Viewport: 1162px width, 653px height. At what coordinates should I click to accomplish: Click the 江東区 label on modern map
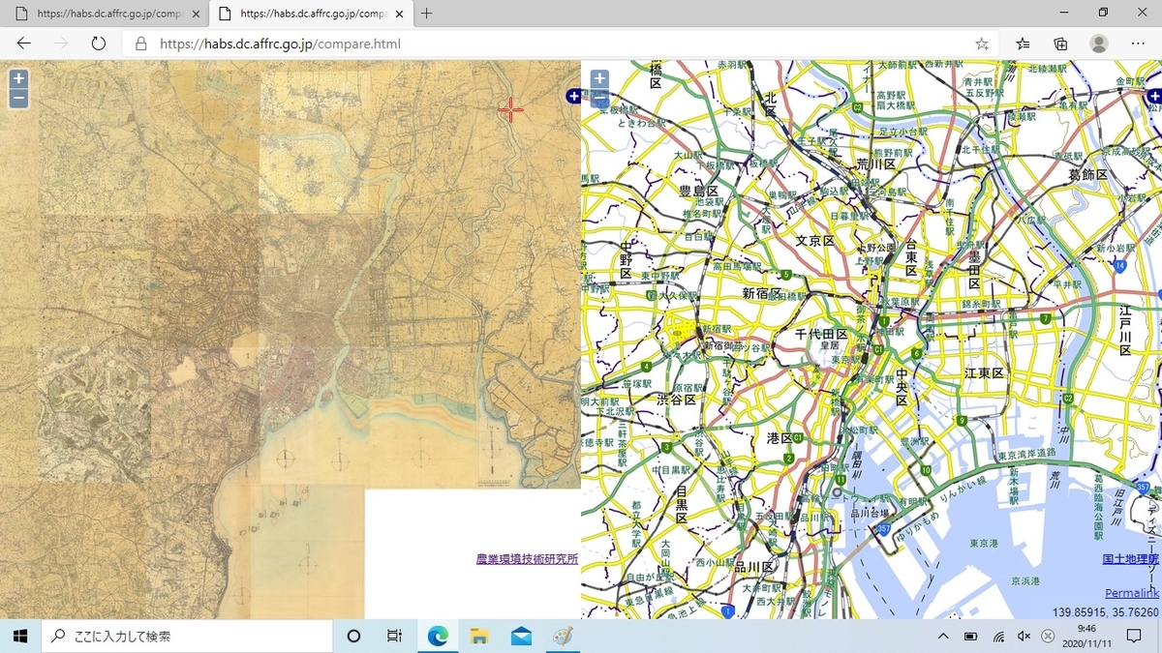[984, 373]
